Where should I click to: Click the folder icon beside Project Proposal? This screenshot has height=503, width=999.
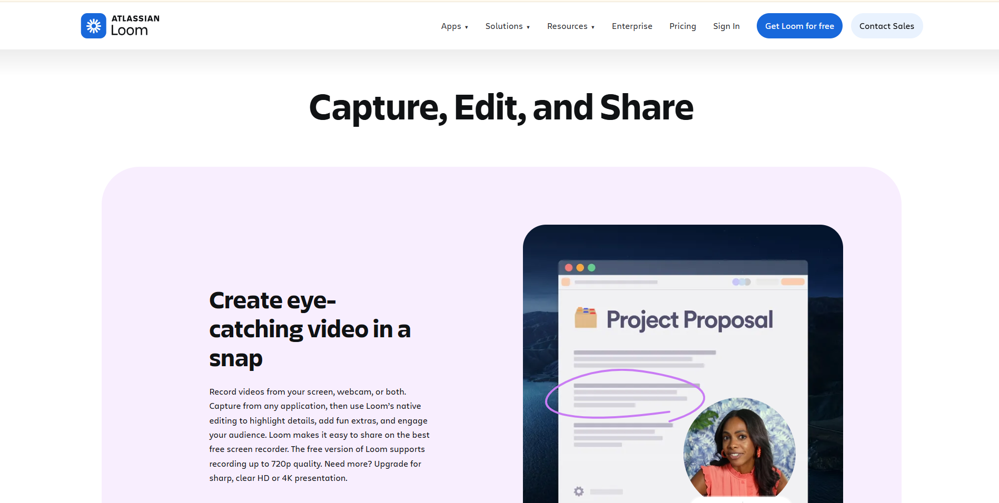[586, 318]
